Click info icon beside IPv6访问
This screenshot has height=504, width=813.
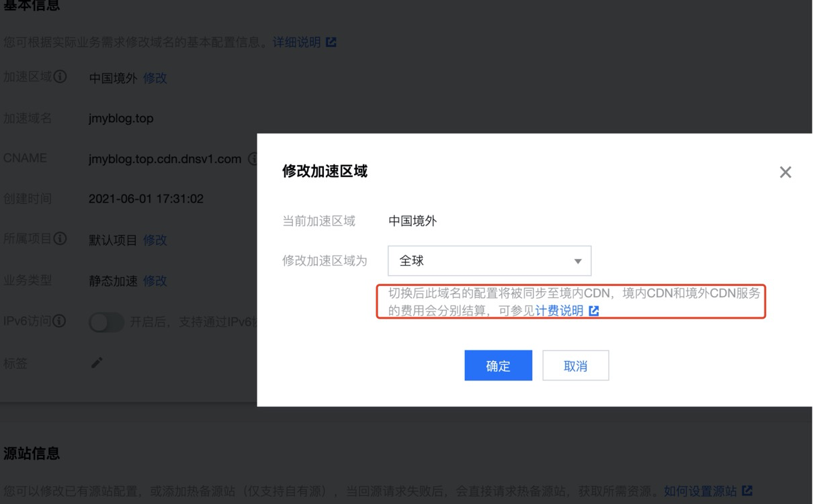[x=60, y=321]
